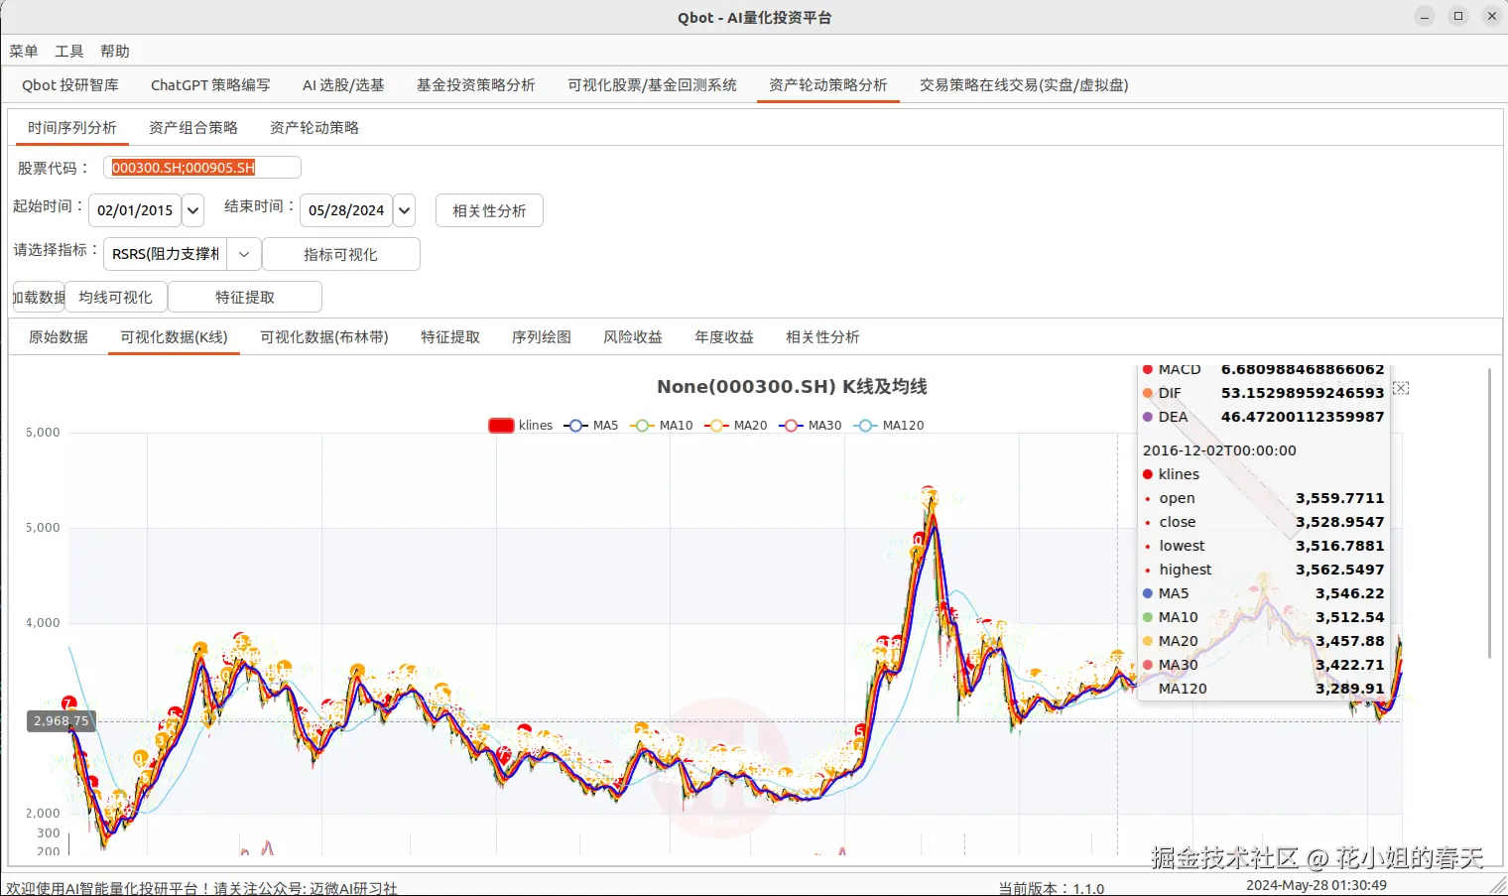This screenshot has height=896, width=1508.
Task: Click the end date field 05/28/2024
Action: pyautogui.click(x=346, y=210)
